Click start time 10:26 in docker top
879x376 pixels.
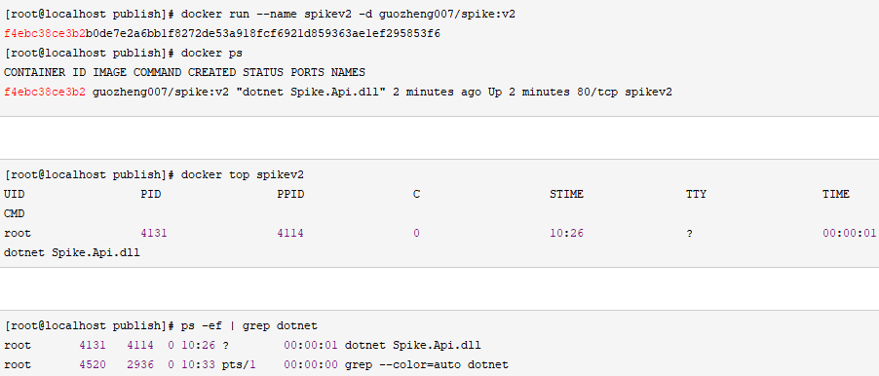click(x=566, y=233)
